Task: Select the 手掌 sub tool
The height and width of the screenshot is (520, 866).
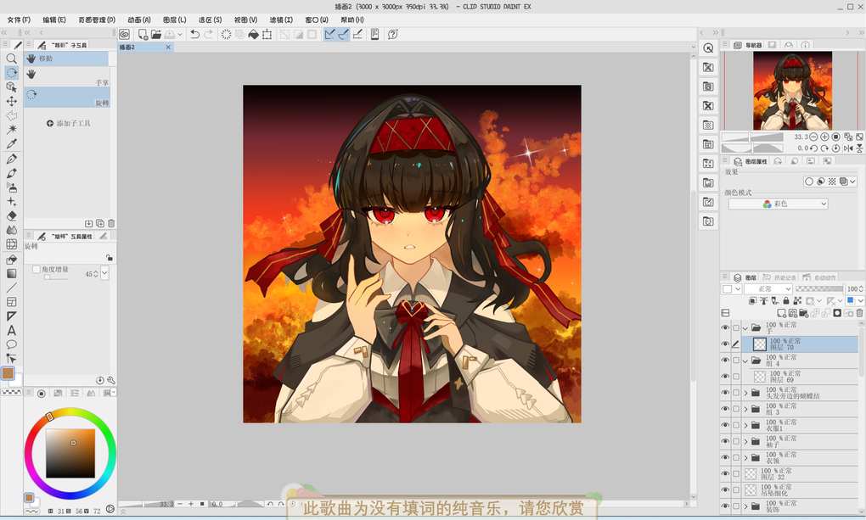Action: click(x=67, y=77)
